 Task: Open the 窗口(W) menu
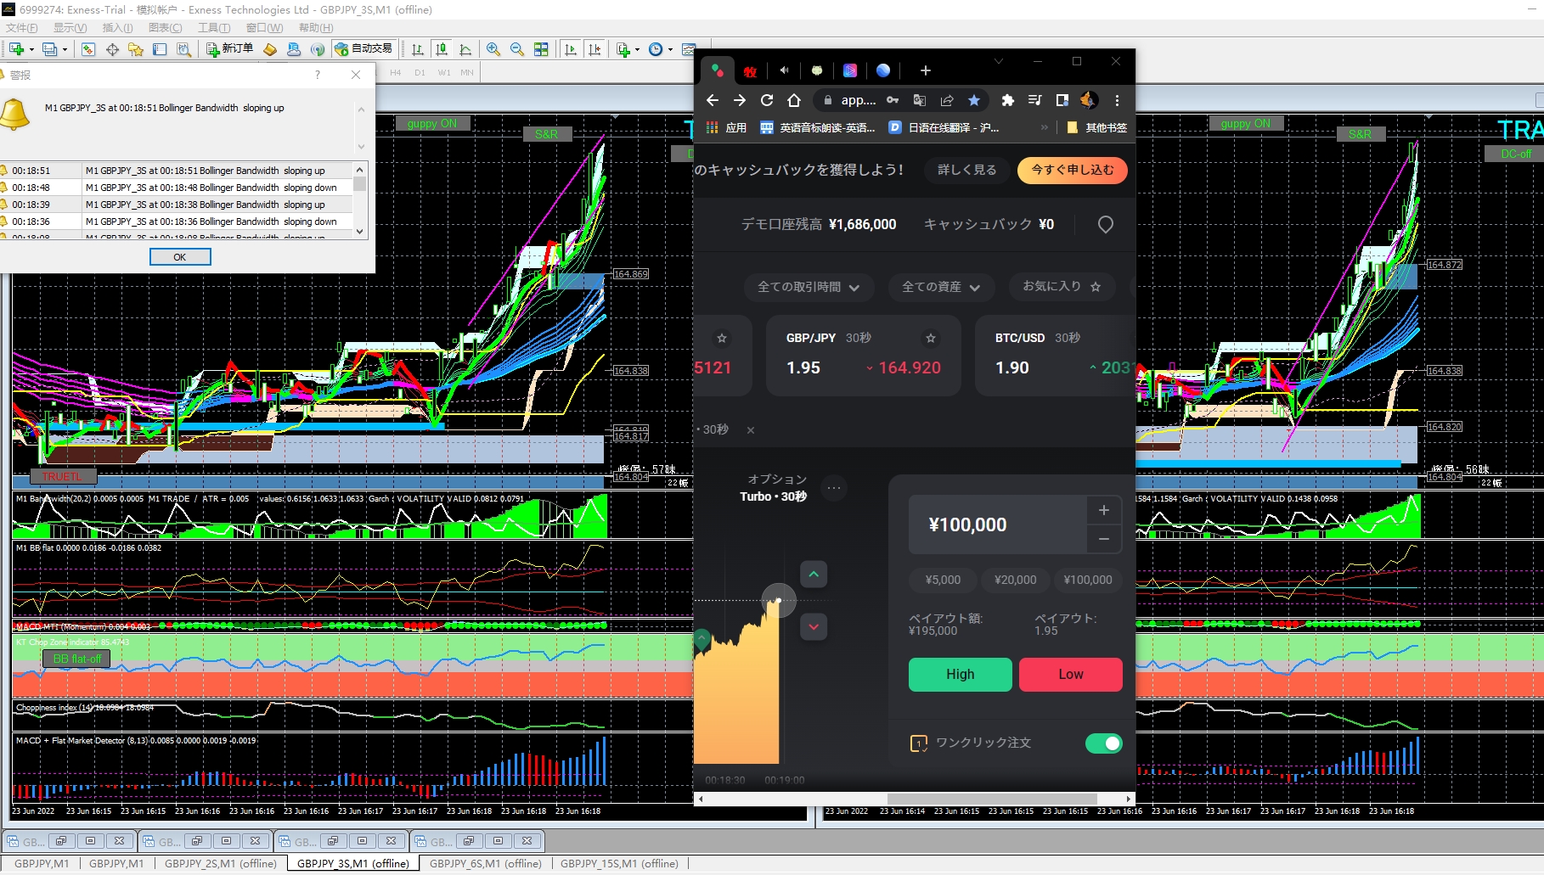pyautogui.click(x=264, y=28)
